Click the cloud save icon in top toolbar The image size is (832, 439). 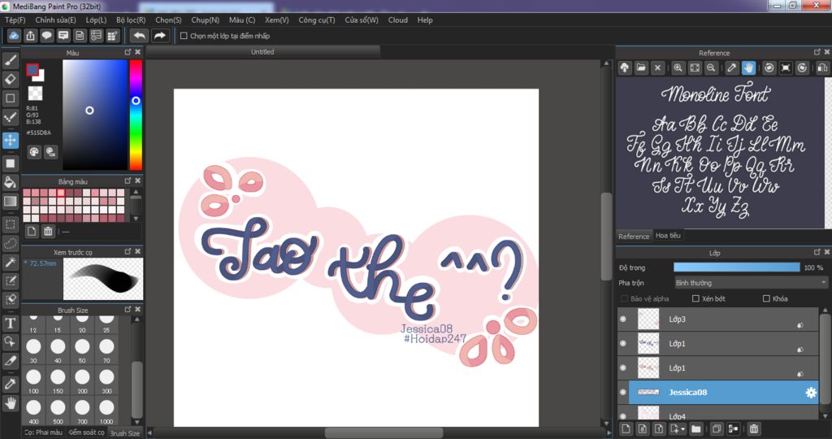(14, 36)
